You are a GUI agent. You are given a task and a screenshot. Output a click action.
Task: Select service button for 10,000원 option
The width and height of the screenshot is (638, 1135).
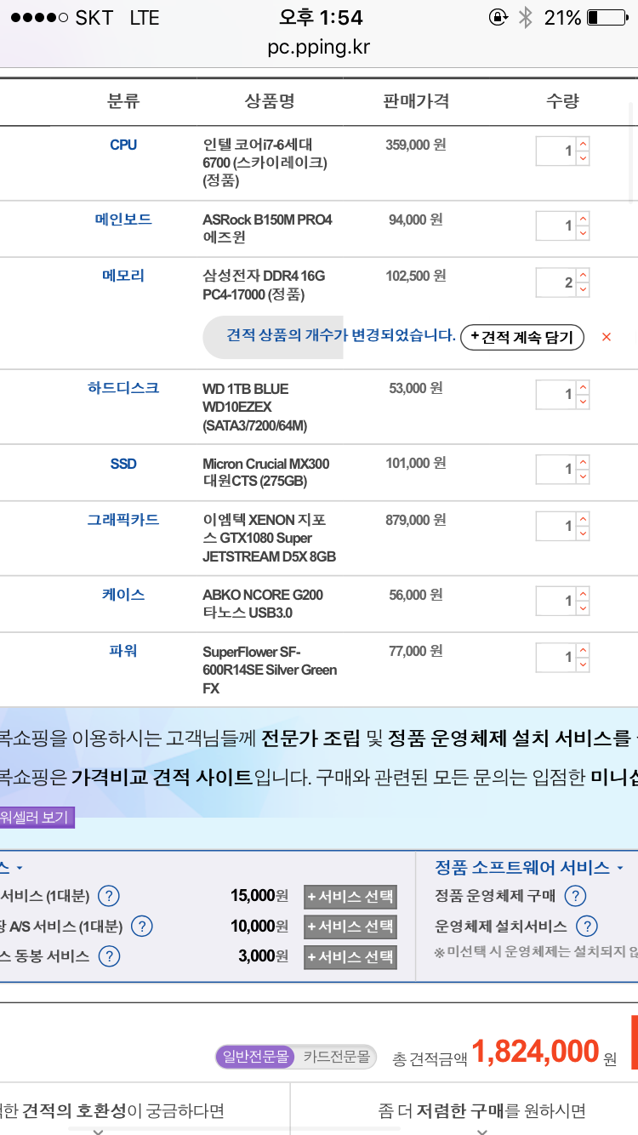[x=350, y=927]
